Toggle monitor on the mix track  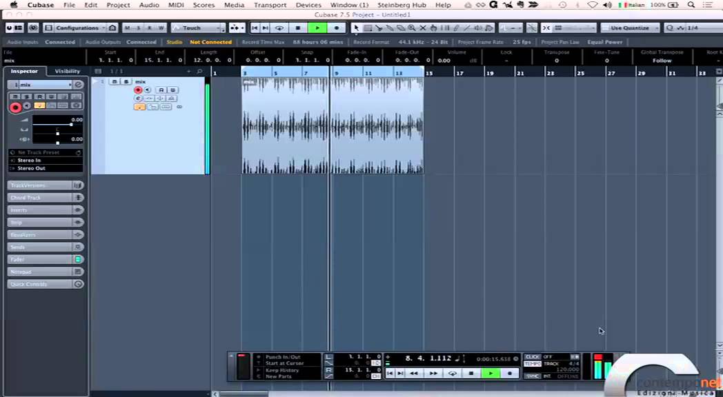[x=147, y=90]
